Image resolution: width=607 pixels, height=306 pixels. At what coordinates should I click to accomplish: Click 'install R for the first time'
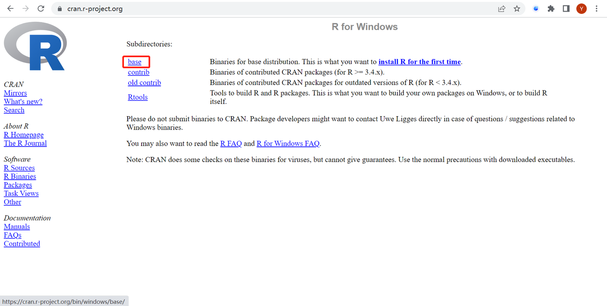tap(419, 62)
